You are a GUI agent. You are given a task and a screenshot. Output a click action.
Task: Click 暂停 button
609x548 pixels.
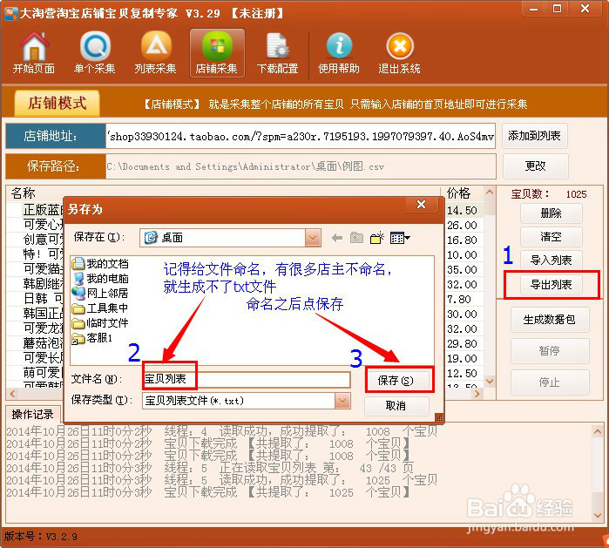(x=550, y=351)
